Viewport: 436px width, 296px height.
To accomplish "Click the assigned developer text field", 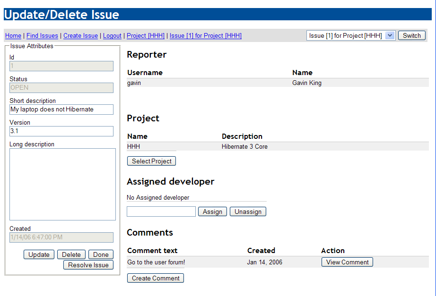I will coord(161,211).
